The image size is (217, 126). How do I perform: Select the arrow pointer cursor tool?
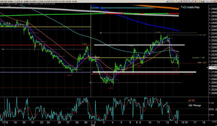pyautogui.click(x=187, y=1)
